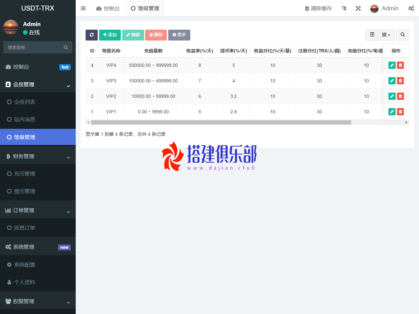
Task: Open 个人资料 sidebar item
Action: (38, 282)
